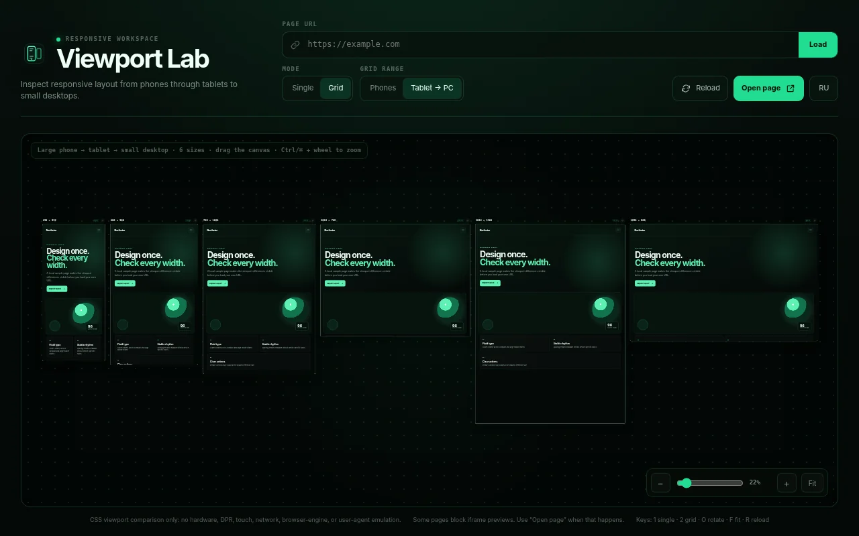Screen dimensions: 859x536
Task: Open page in a new tab
Action: [x=768, y=88]
